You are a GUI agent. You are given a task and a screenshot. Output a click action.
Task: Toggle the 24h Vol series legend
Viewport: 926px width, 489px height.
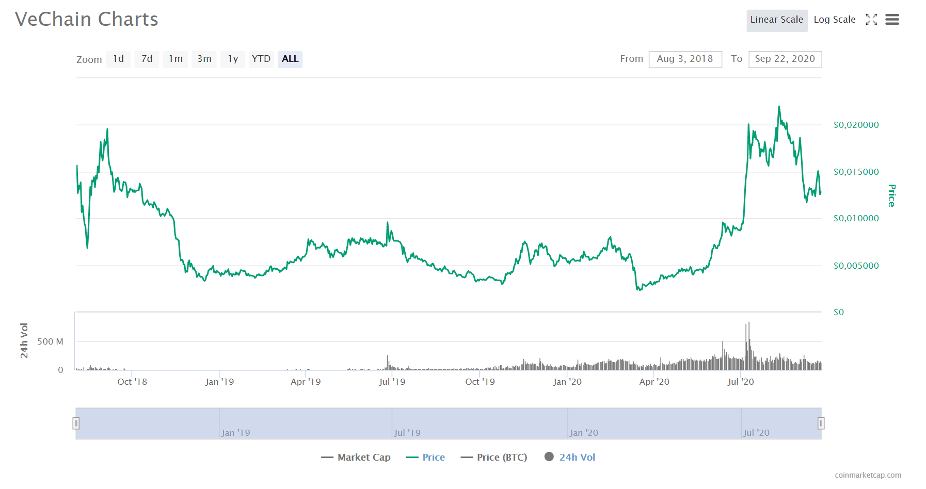pos(570,457)
